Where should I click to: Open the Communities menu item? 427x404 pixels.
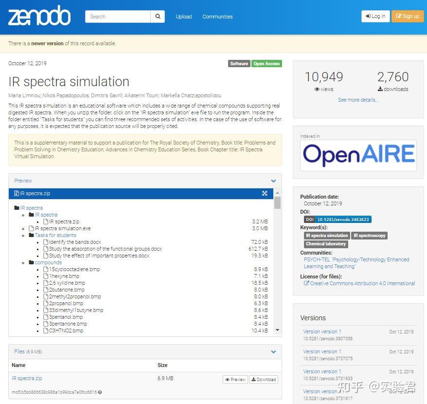click(217, 17)
